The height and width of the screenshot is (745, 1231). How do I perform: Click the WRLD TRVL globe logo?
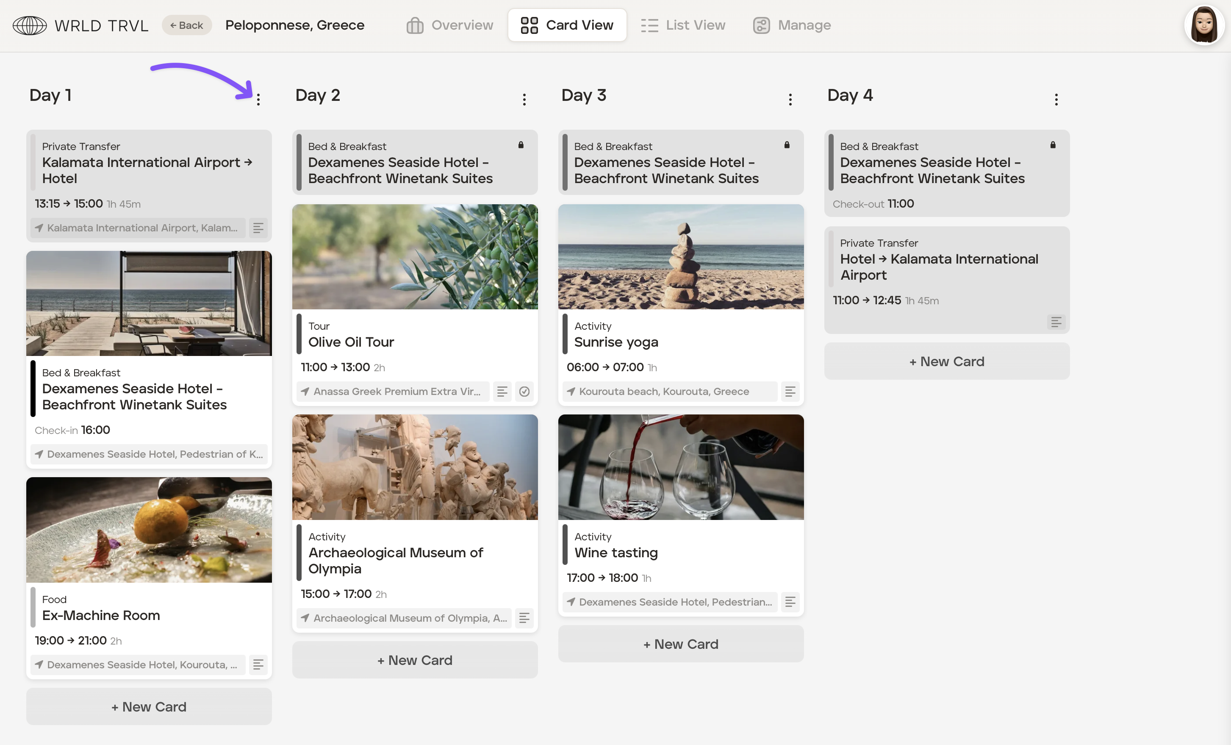point(30,25)
